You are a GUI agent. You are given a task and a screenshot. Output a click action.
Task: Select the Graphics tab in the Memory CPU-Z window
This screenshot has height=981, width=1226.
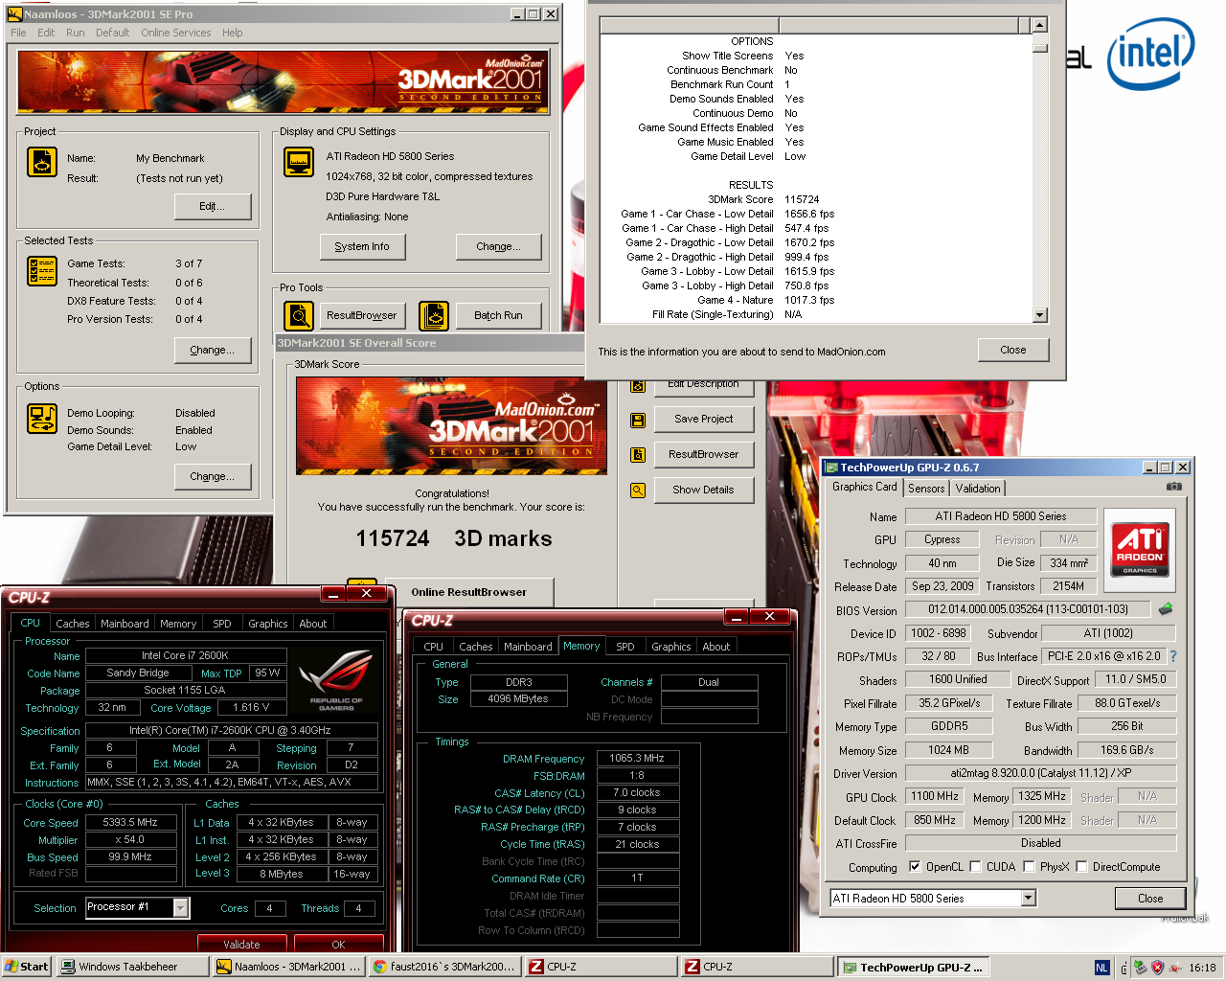tap(670, 647)
